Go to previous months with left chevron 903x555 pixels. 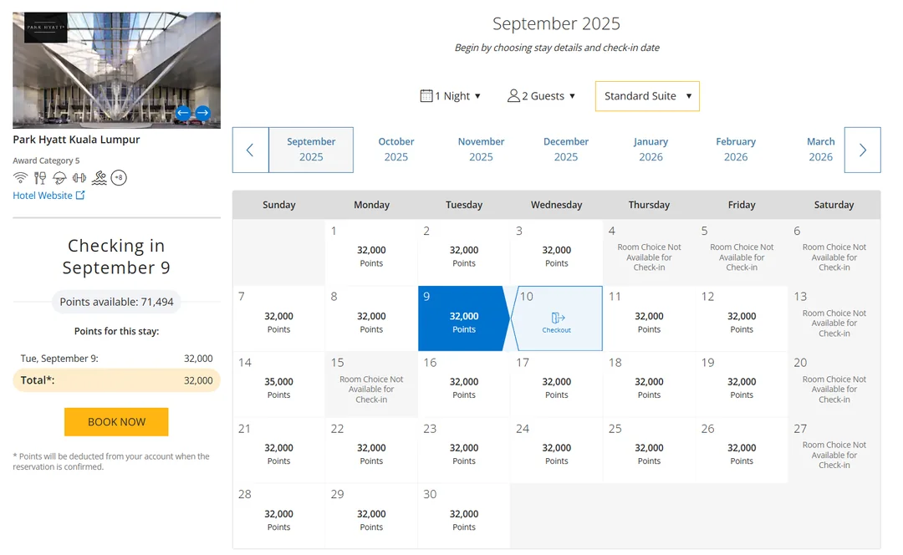point(250,150)
